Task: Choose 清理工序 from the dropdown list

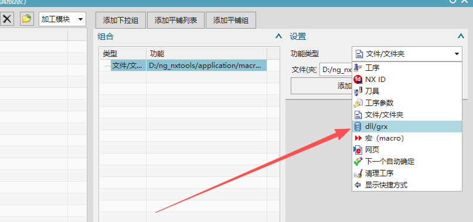Action: coord(407,173)
